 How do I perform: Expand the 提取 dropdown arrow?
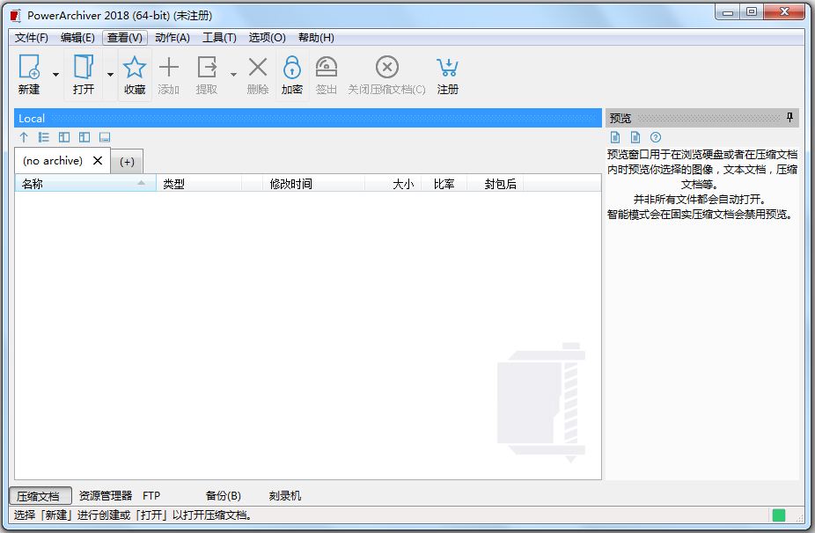click(x=233, y=74)
